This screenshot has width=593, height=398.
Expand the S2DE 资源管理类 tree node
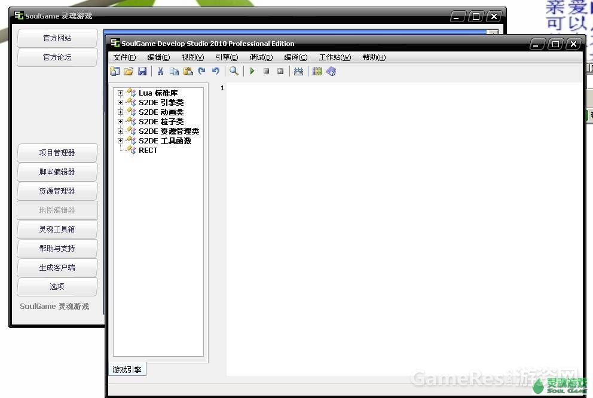pos(121,131)
